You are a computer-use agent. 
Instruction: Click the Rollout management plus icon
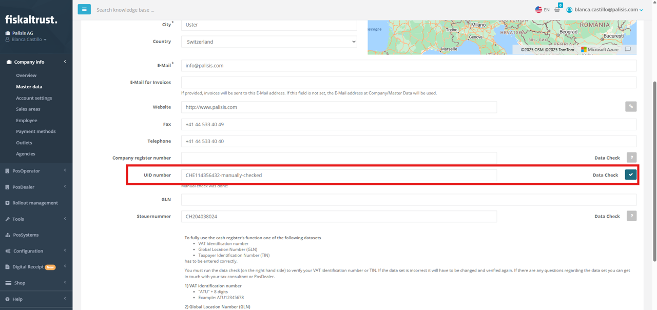click(7, 203)
